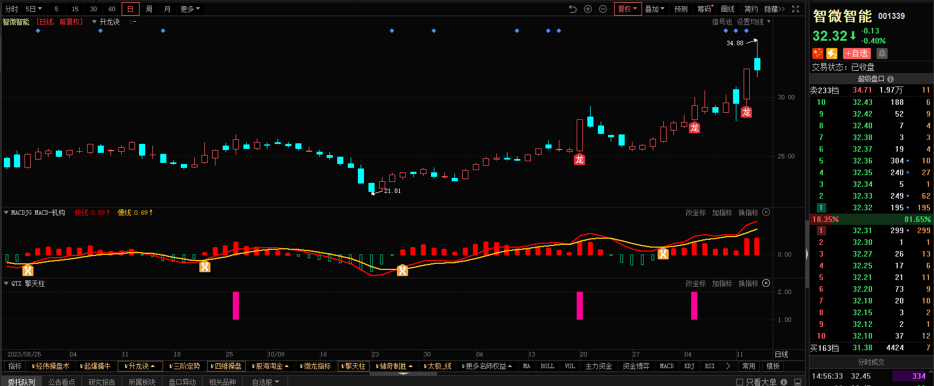The height and width of the screenshot is (386, 934).
Task: Click the undo arrow icon in chart toolbar
Action: click(572, 9)
